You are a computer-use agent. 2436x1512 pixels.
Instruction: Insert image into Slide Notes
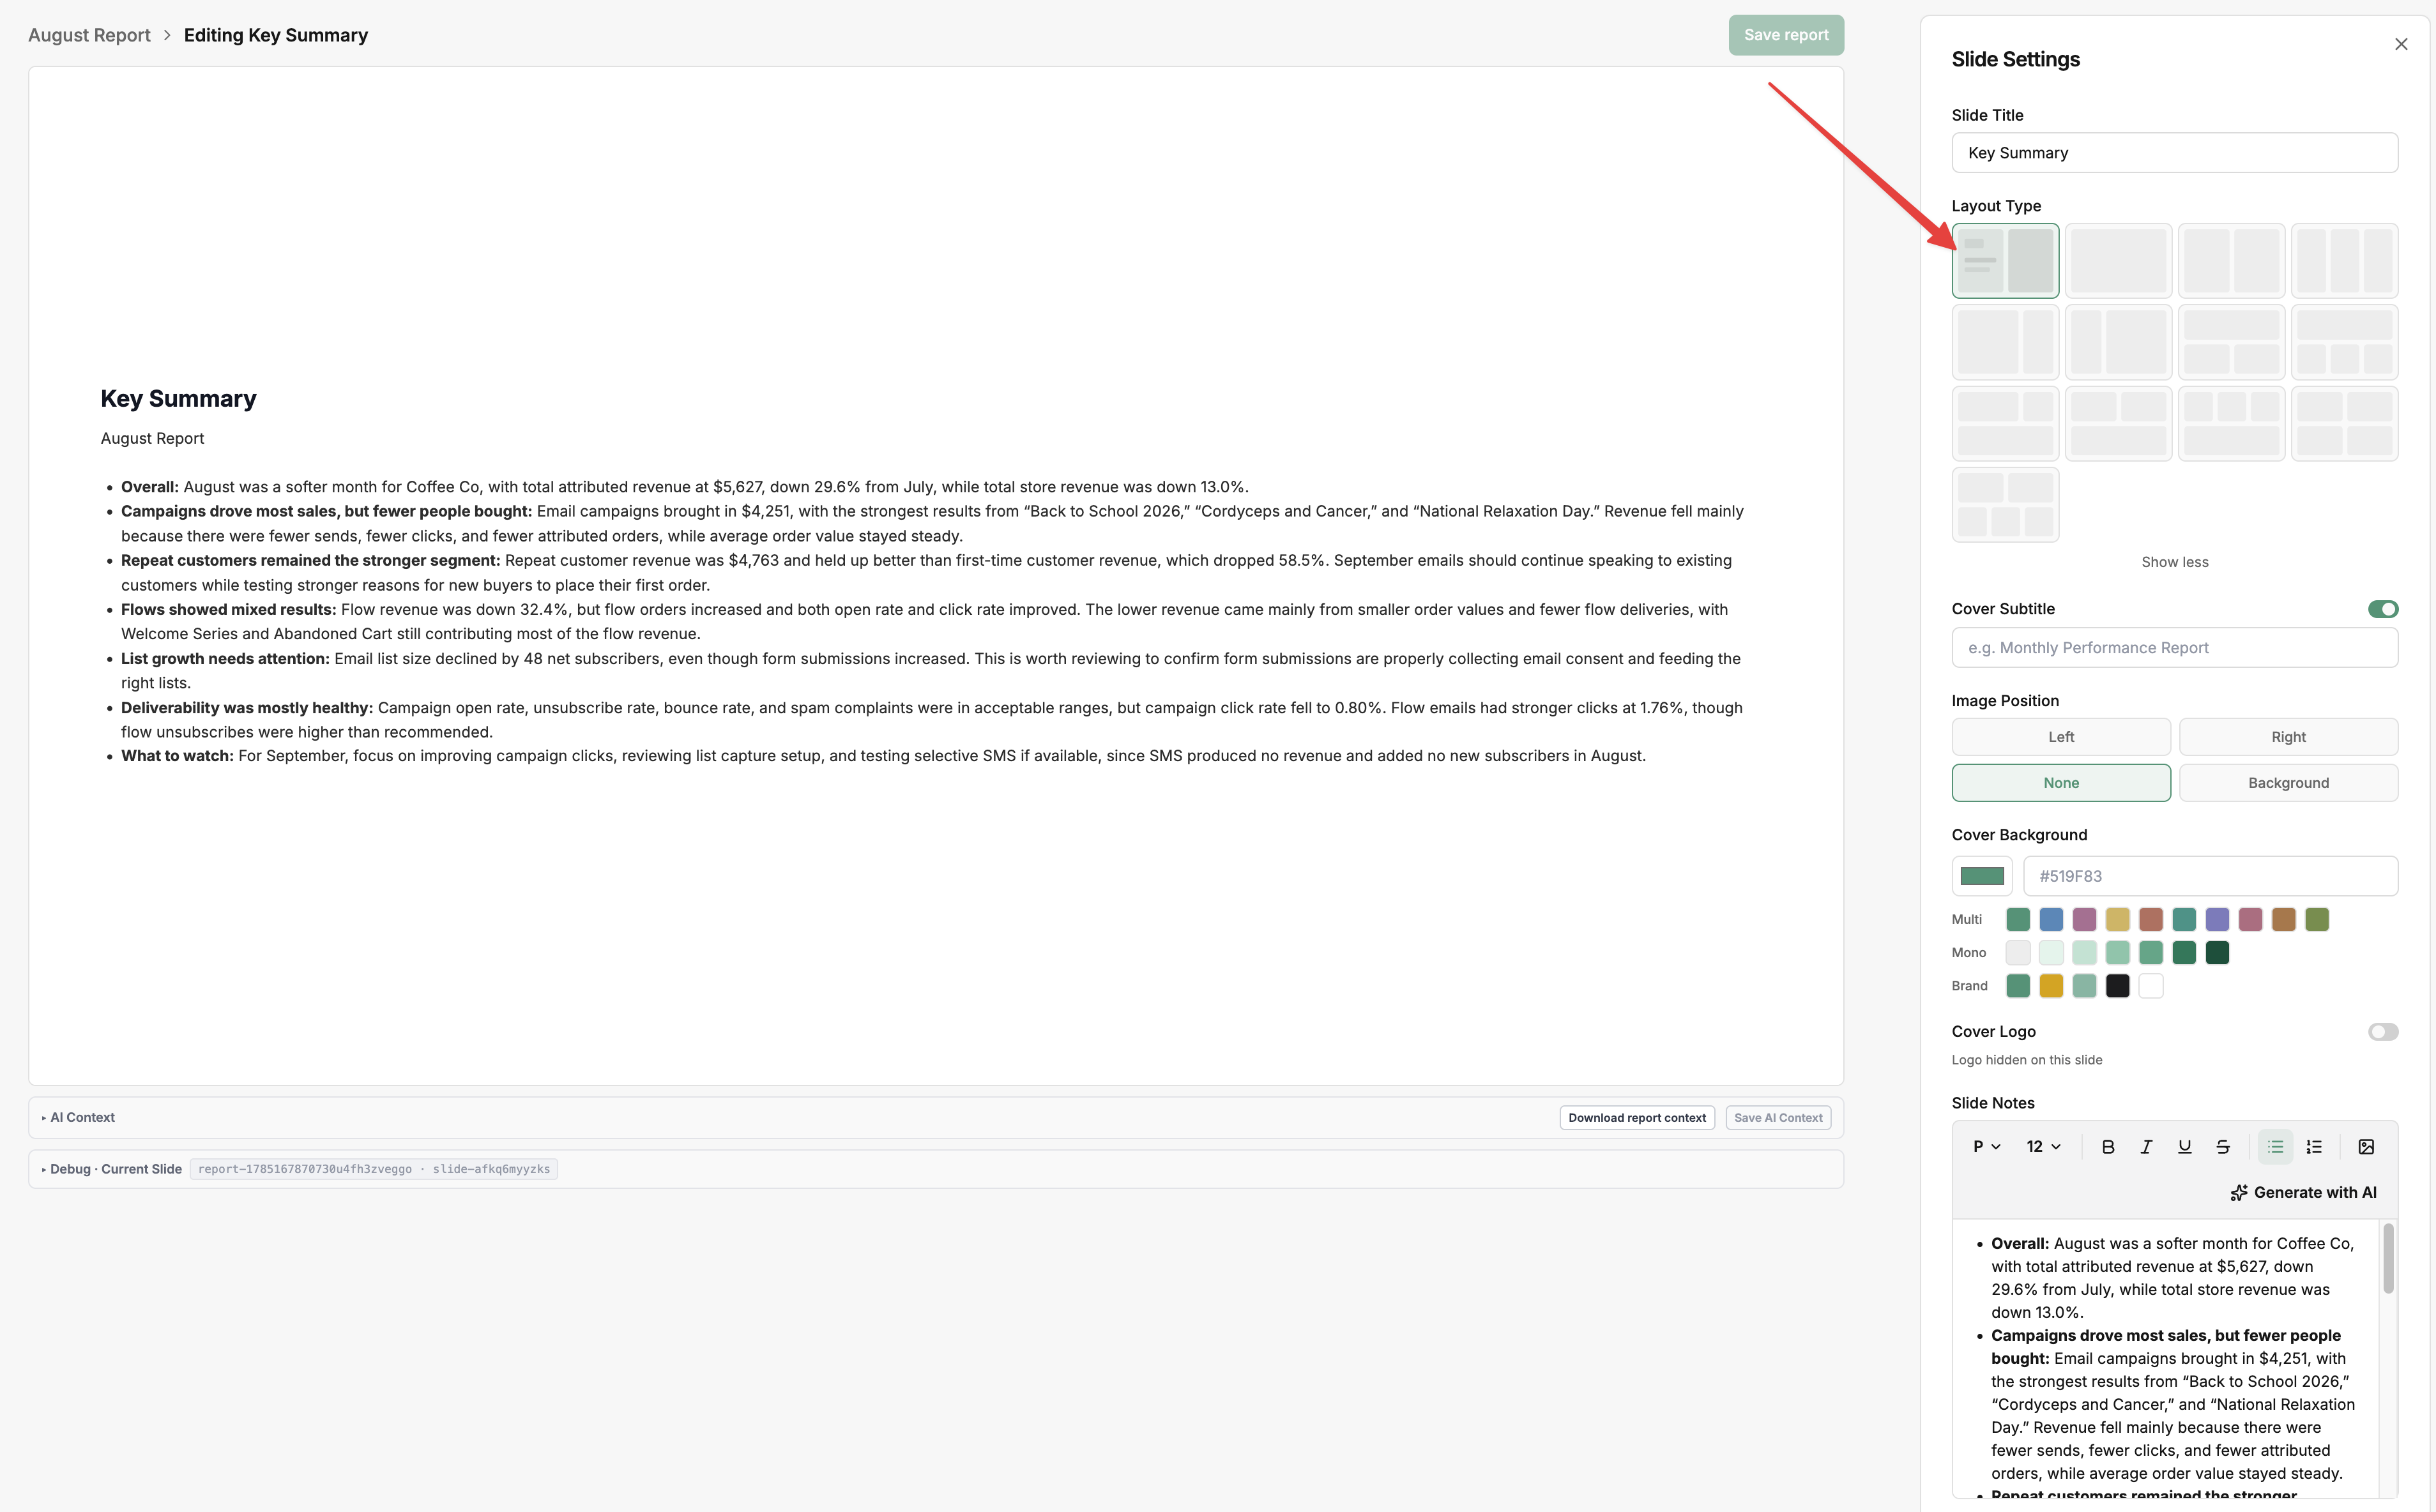coord(2366,1147)
